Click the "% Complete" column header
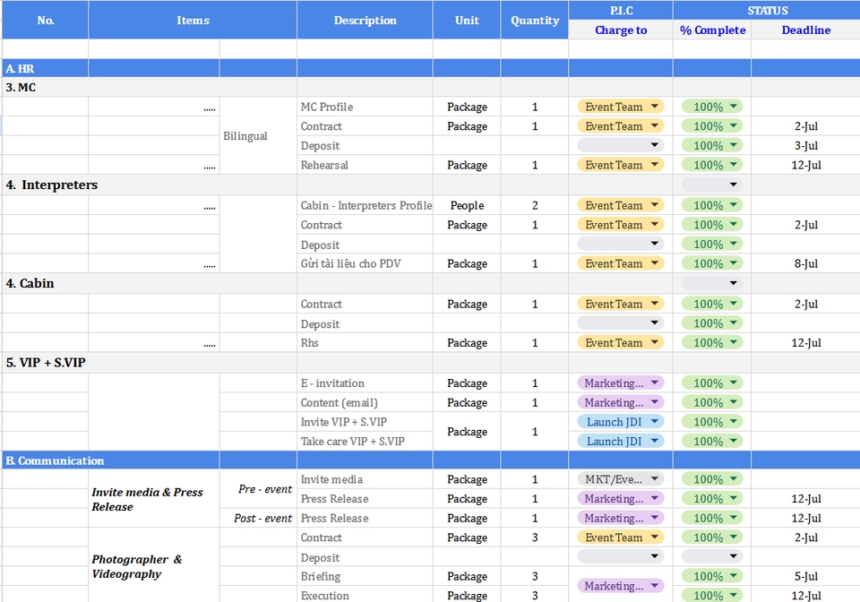860x602 pixels. point(712,30)
